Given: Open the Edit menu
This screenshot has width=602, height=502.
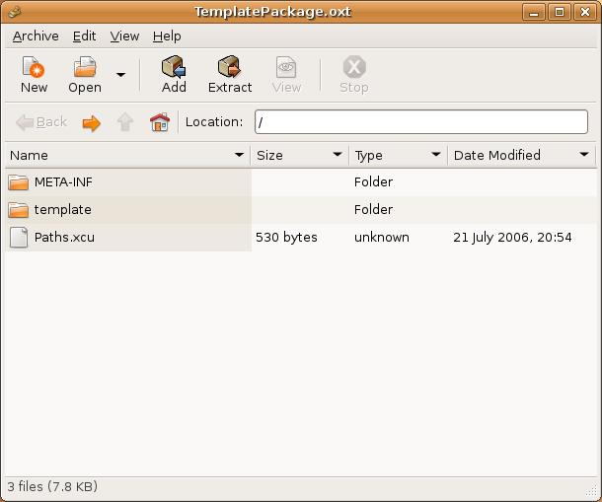Looking at the screenshot, I should coord(85,36).
